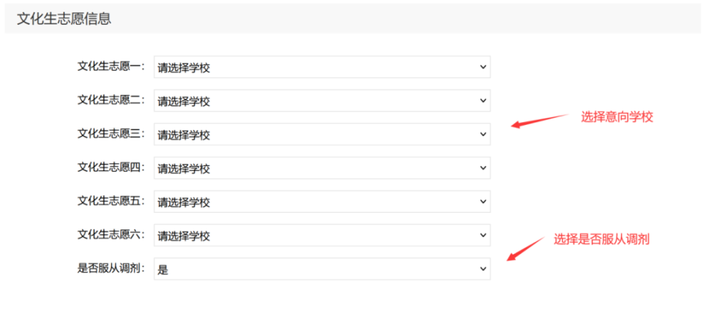Open the 文化生志愿一 school dropdown
Viewport: 703px width, 313px height.
click(x=321, y=67)
